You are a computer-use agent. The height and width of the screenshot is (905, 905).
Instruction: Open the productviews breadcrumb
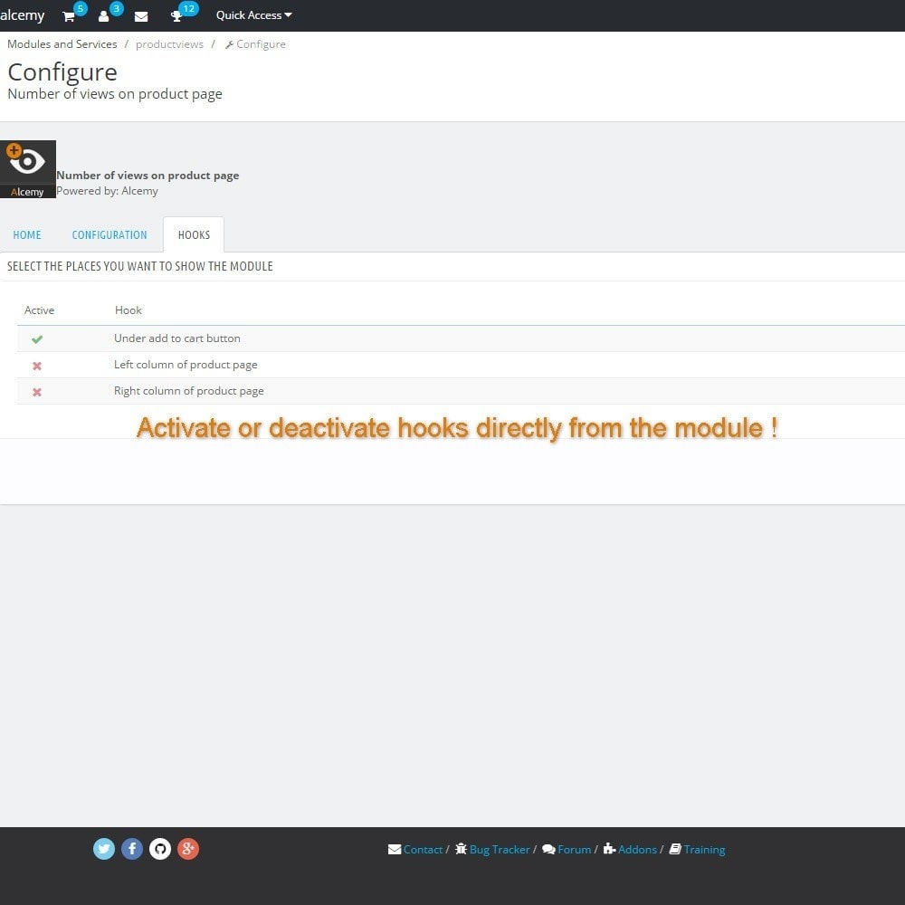[170, 44]
